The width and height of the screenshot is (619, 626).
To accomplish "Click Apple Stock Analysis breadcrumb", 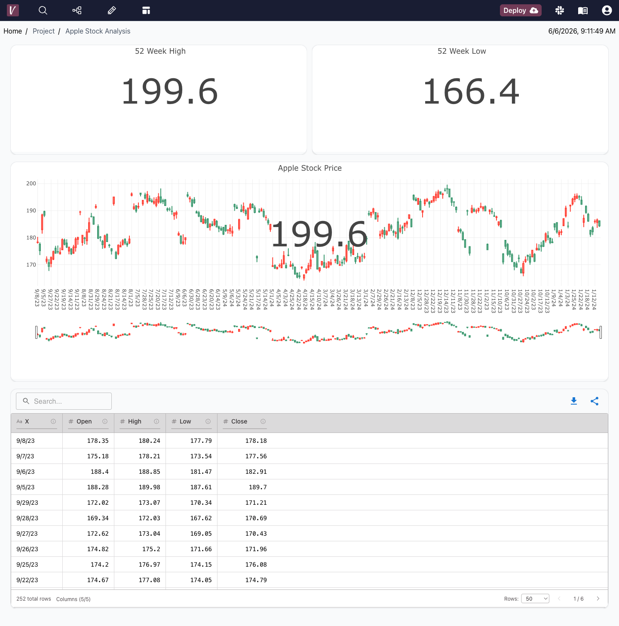I will coord(98,31).
